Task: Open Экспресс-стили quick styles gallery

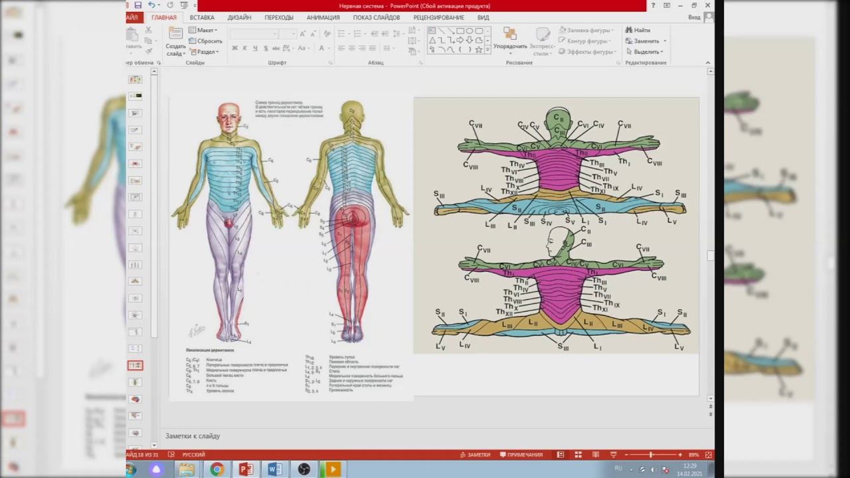Action: [x=543, y=41]
